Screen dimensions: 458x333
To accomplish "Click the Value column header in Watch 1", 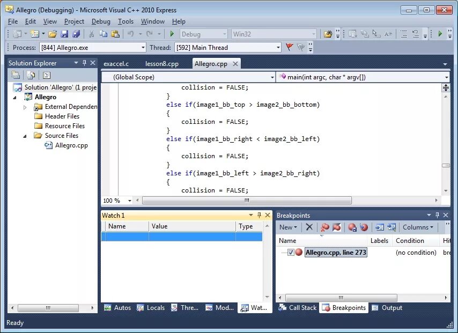I will click(x=192, y=226).
